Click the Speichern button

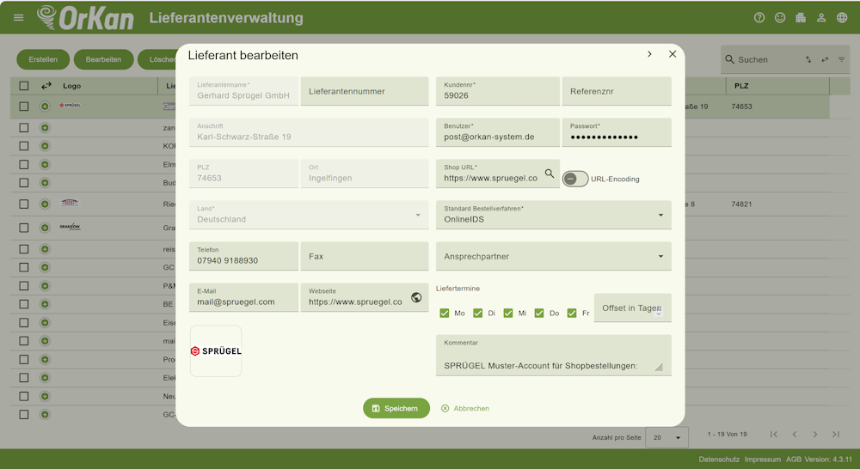click(x=396, y=408)
